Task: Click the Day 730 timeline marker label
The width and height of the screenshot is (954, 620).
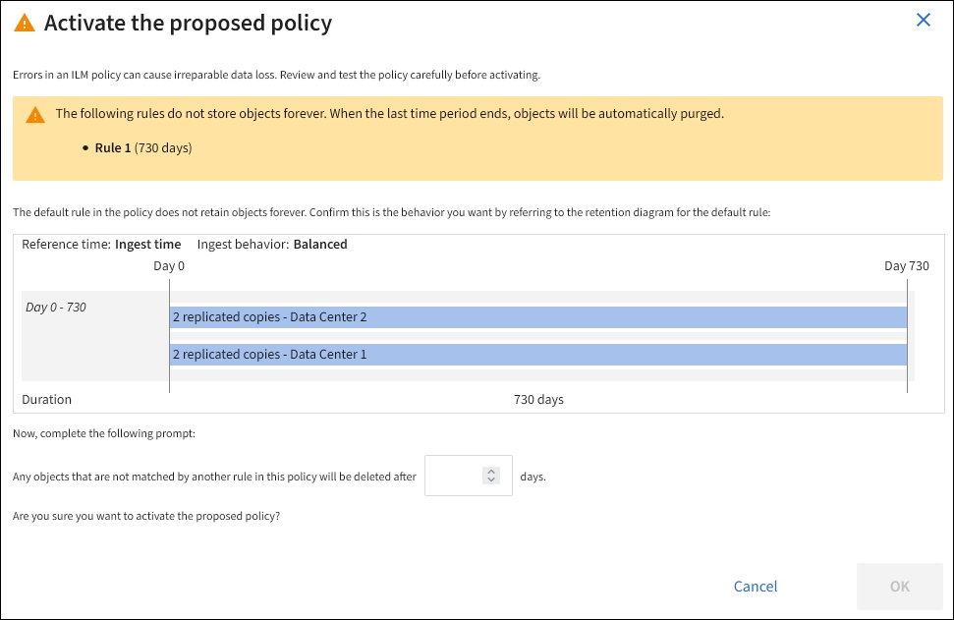Action: 906,266
